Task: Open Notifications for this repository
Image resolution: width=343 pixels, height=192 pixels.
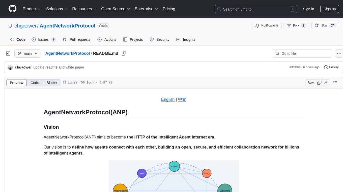Action: pos(267,25)
